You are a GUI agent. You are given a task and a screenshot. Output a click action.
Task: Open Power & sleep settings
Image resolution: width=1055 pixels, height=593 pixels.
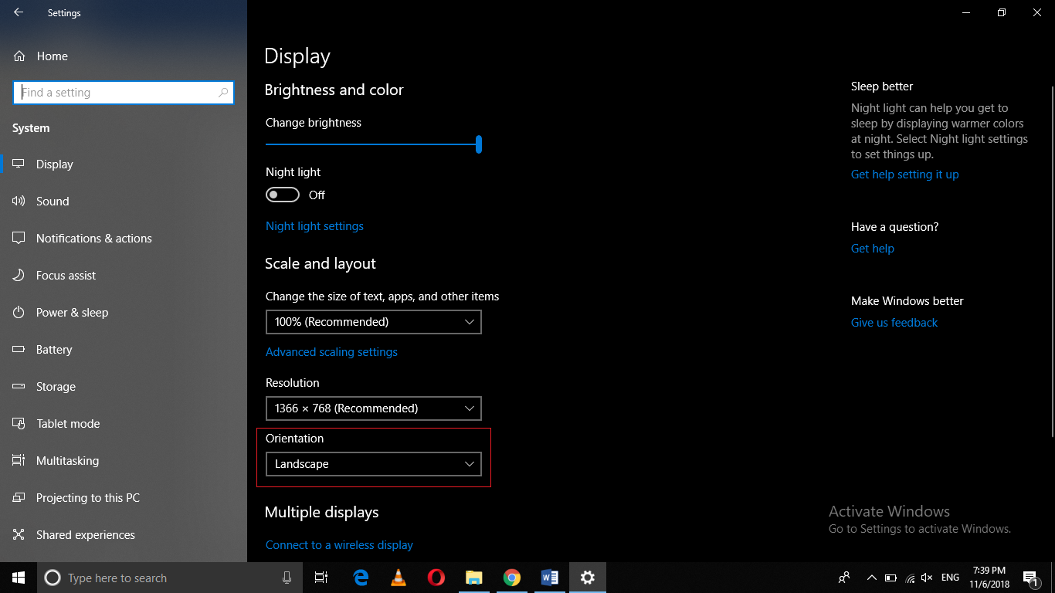pos(72,312)
